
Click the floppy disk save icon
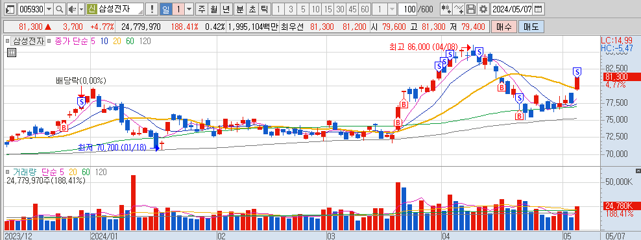pos(471,9)
